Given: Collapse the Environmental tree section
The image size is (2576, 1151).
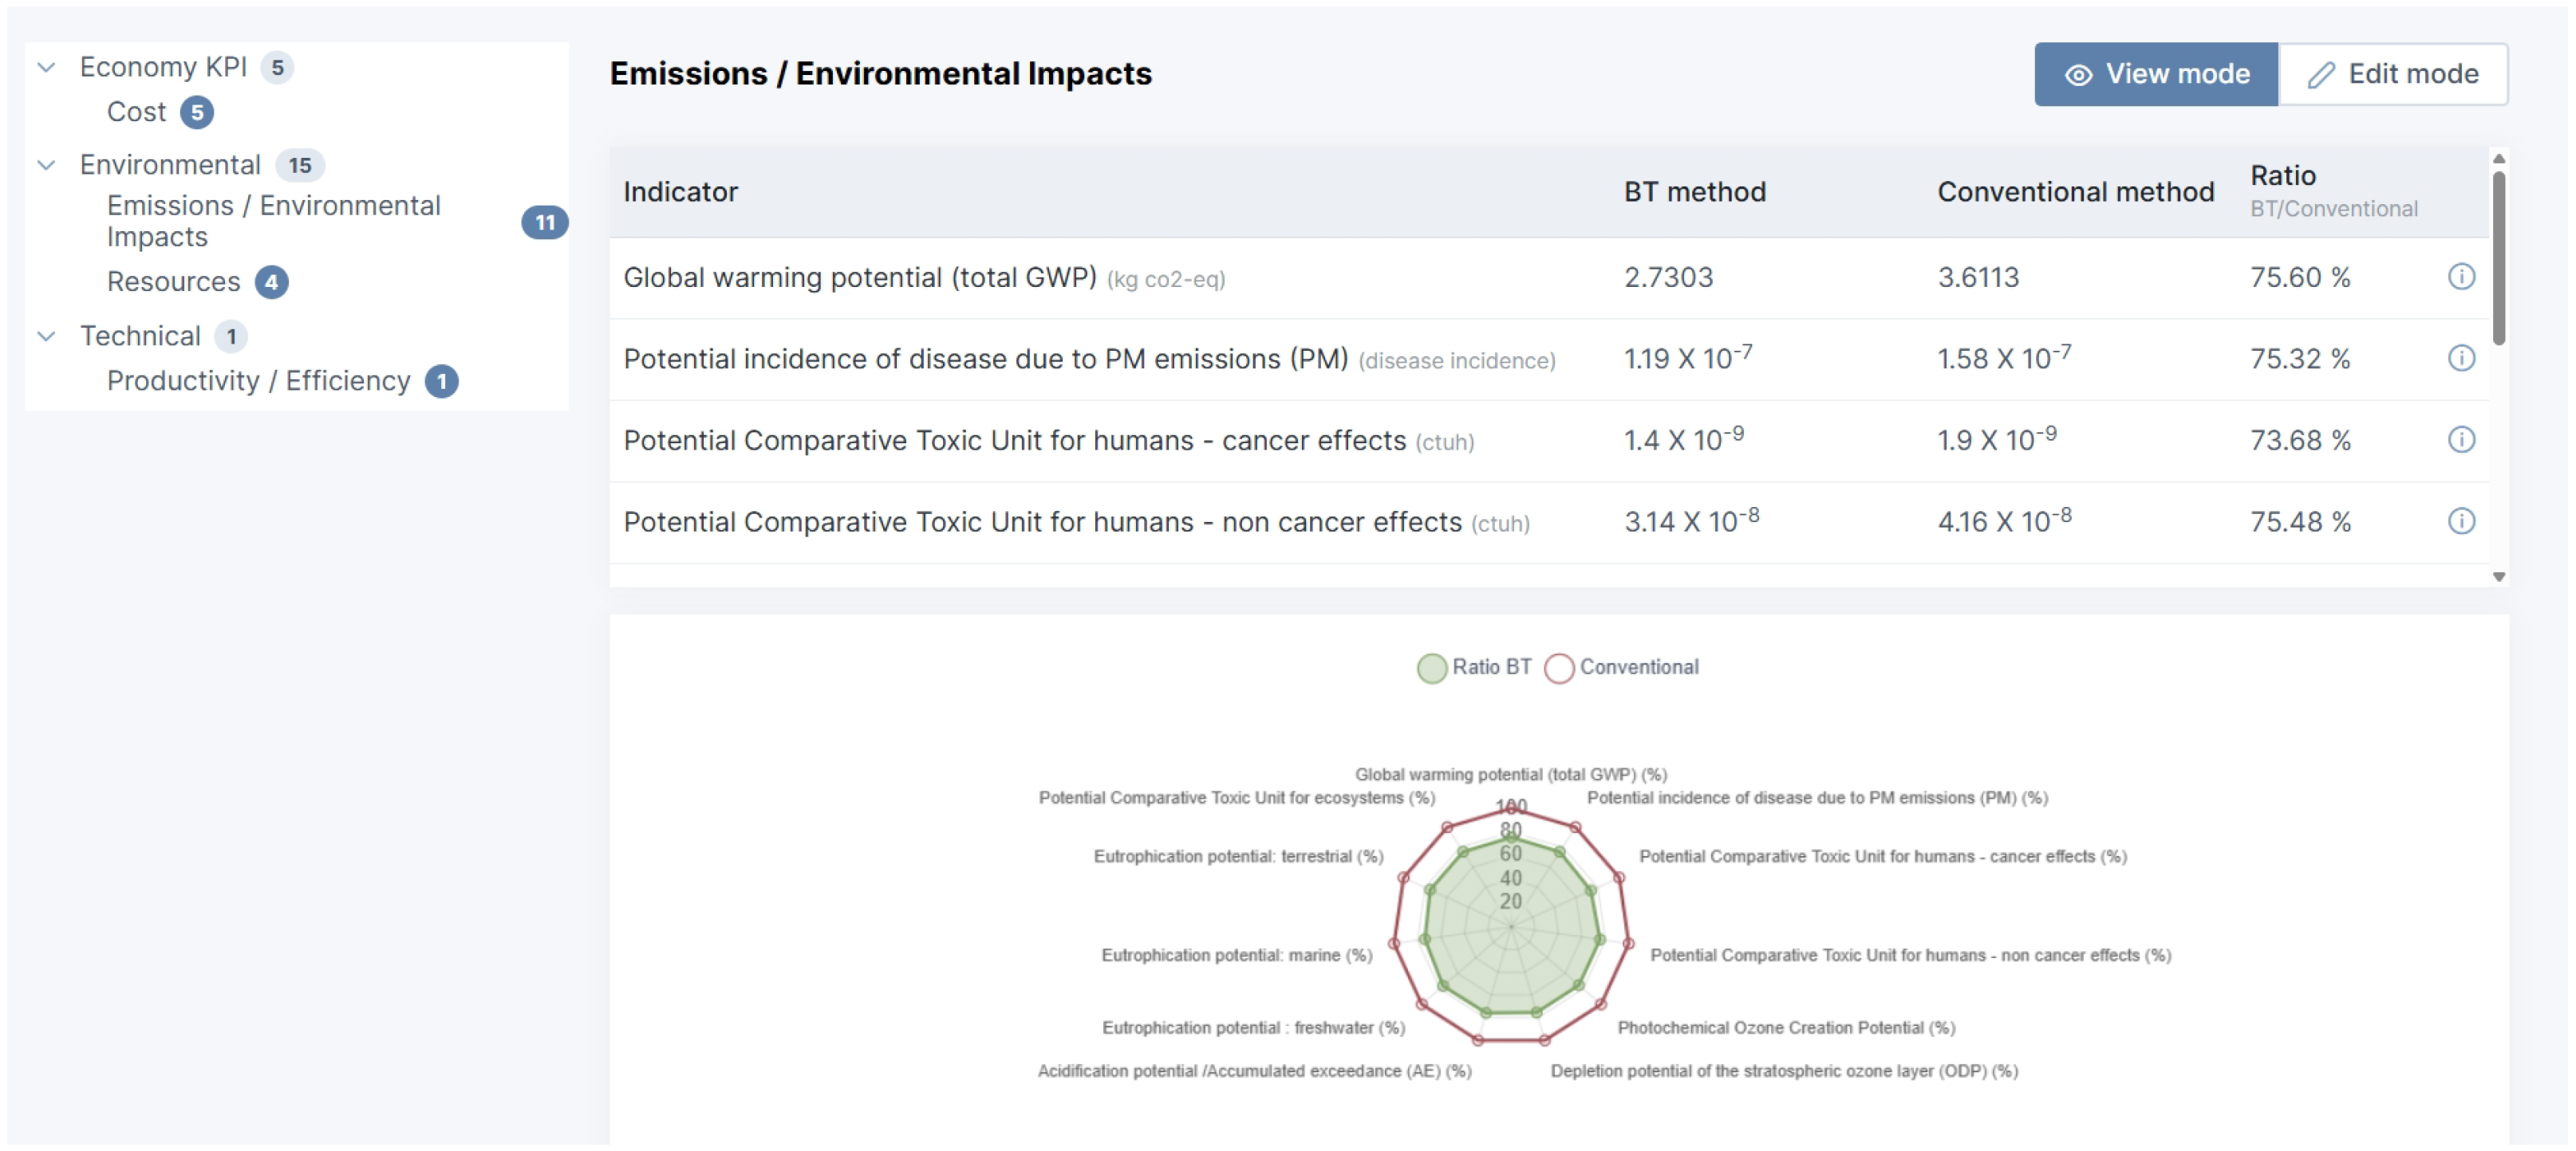Looking at the screenshot, I should [x=46, y=166].
